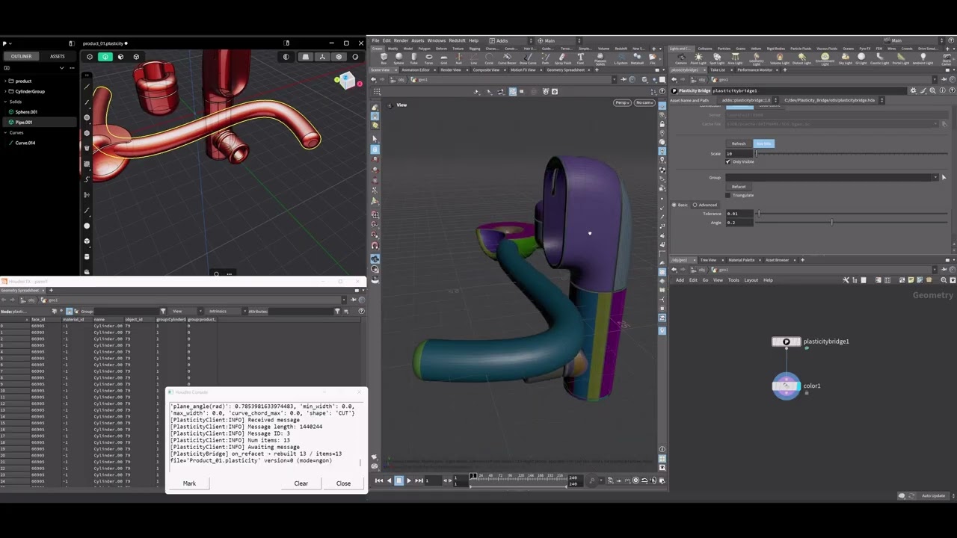The image size is (957, 538).
Task: Adjust the Tolerance slider
Action: 852,214
